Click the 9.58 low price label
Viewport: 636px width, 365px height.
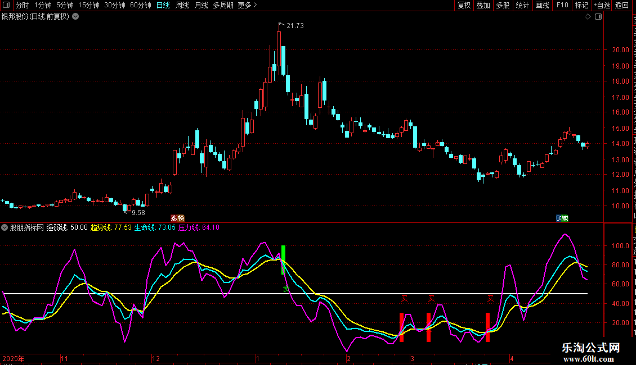coord(138,213)
